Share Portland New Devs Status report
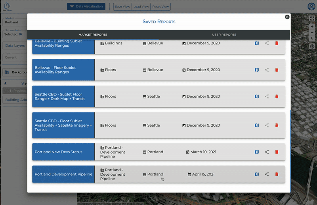 [267, 152]
